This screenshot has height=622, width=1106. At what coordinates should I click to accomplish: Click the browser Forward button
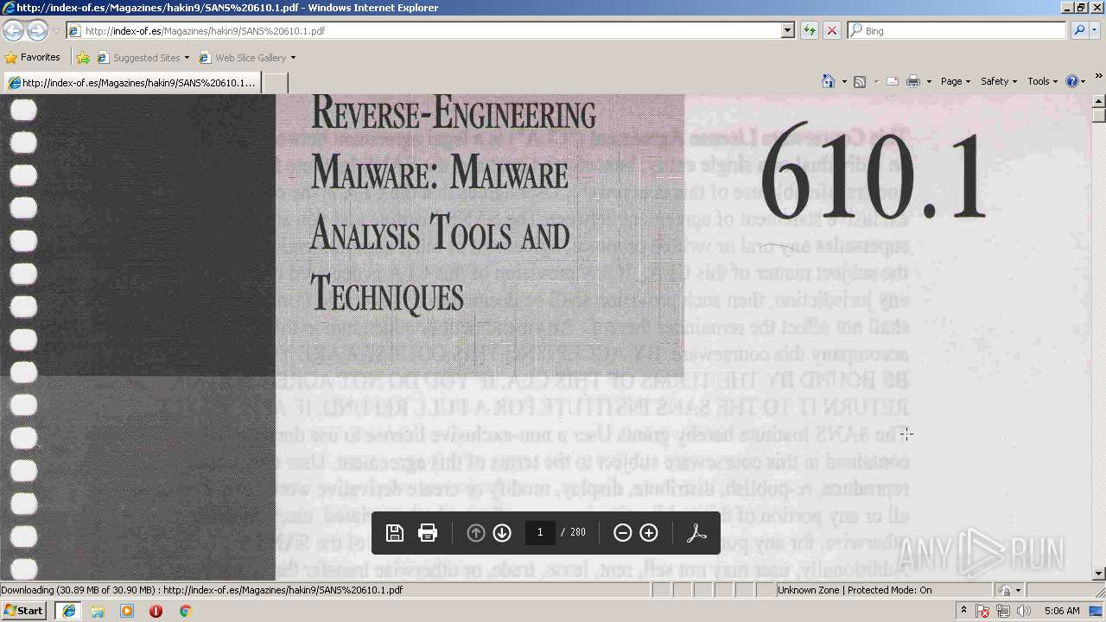click(37, 30)
